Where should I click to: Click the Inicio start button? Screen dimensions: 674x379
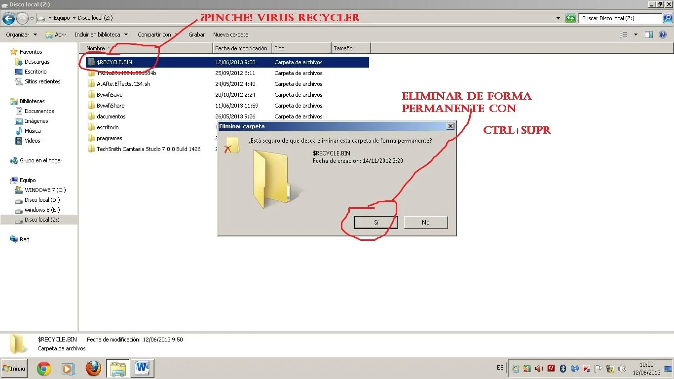coord(14,369)
